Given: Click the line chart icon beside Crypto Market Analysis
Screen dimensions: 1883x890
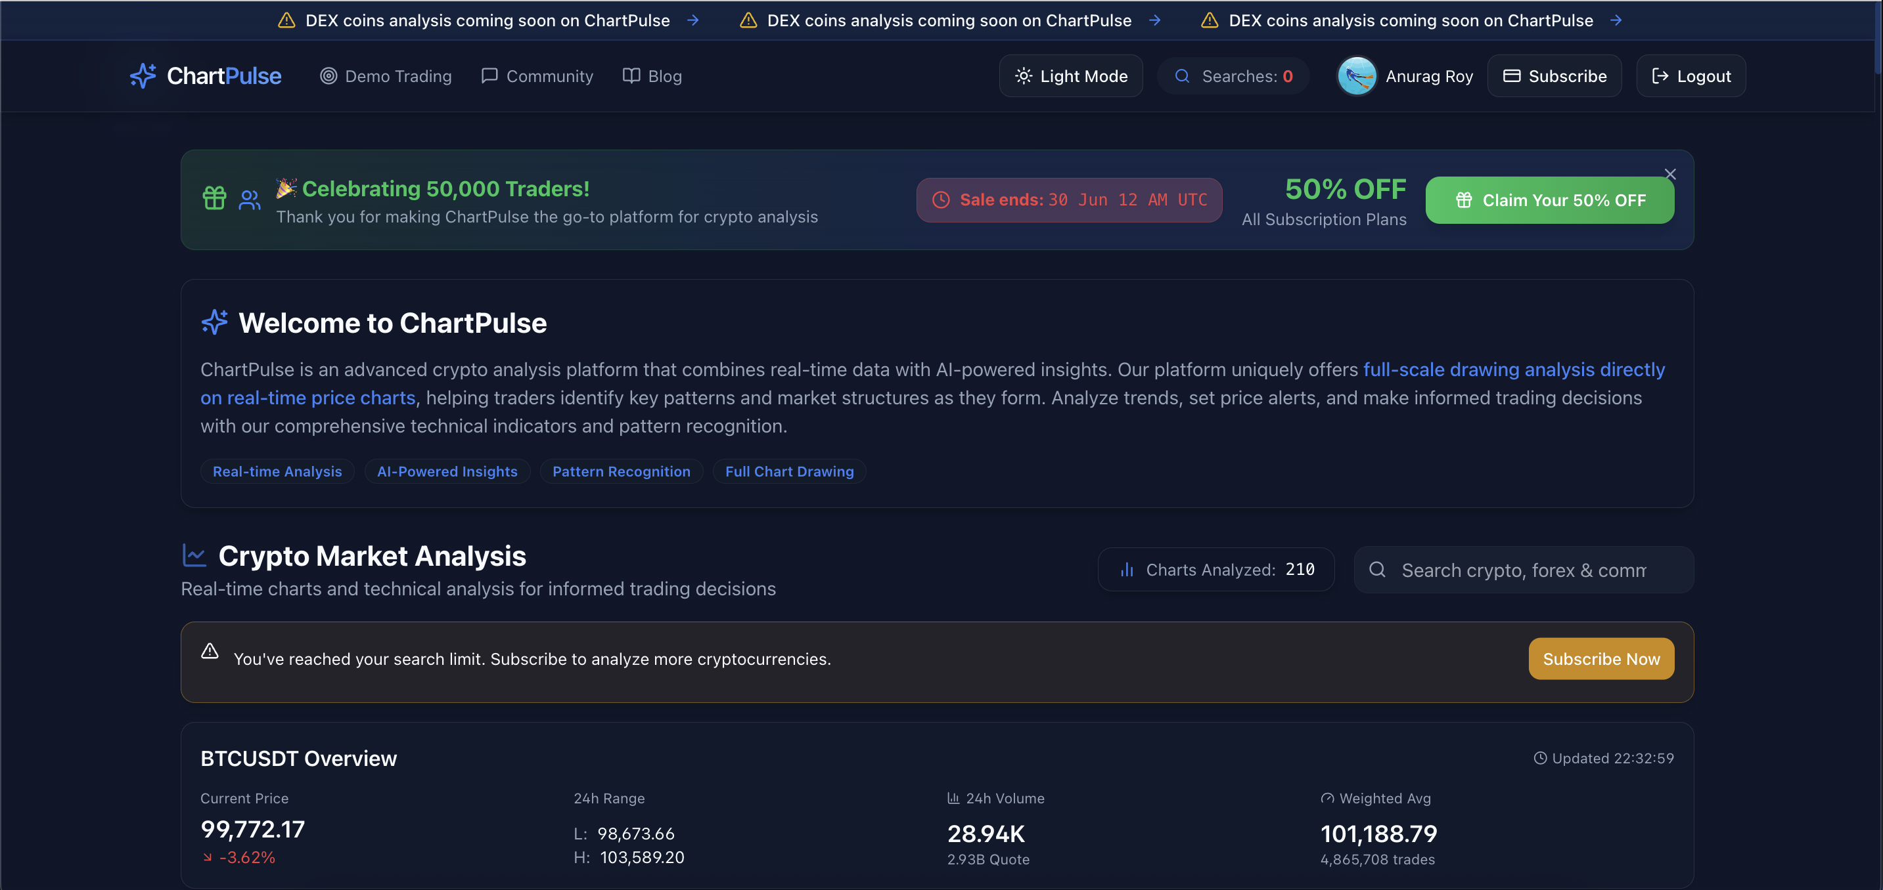Looking at the screenshot, I should pyautogui.click(x=194, y=556).
